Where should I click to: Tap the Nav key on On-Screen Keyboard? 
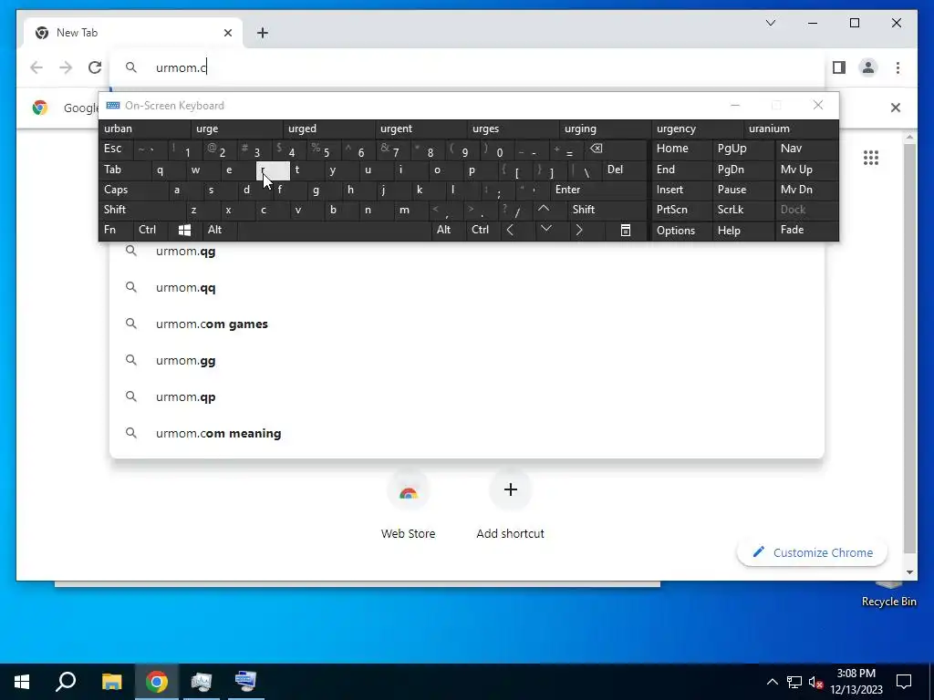click(x=806, y=149)
